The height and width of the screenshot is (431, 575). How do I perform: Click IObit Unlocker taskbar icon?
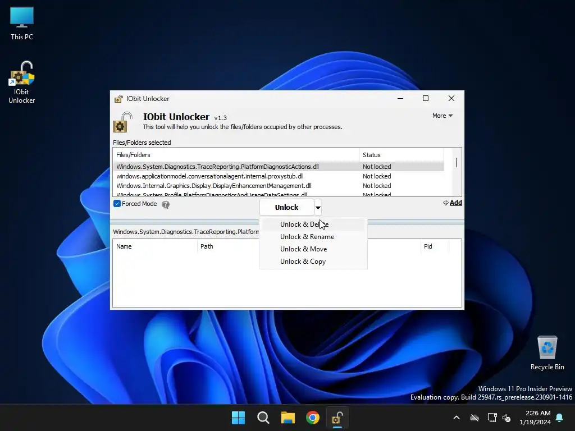(337, 418)
